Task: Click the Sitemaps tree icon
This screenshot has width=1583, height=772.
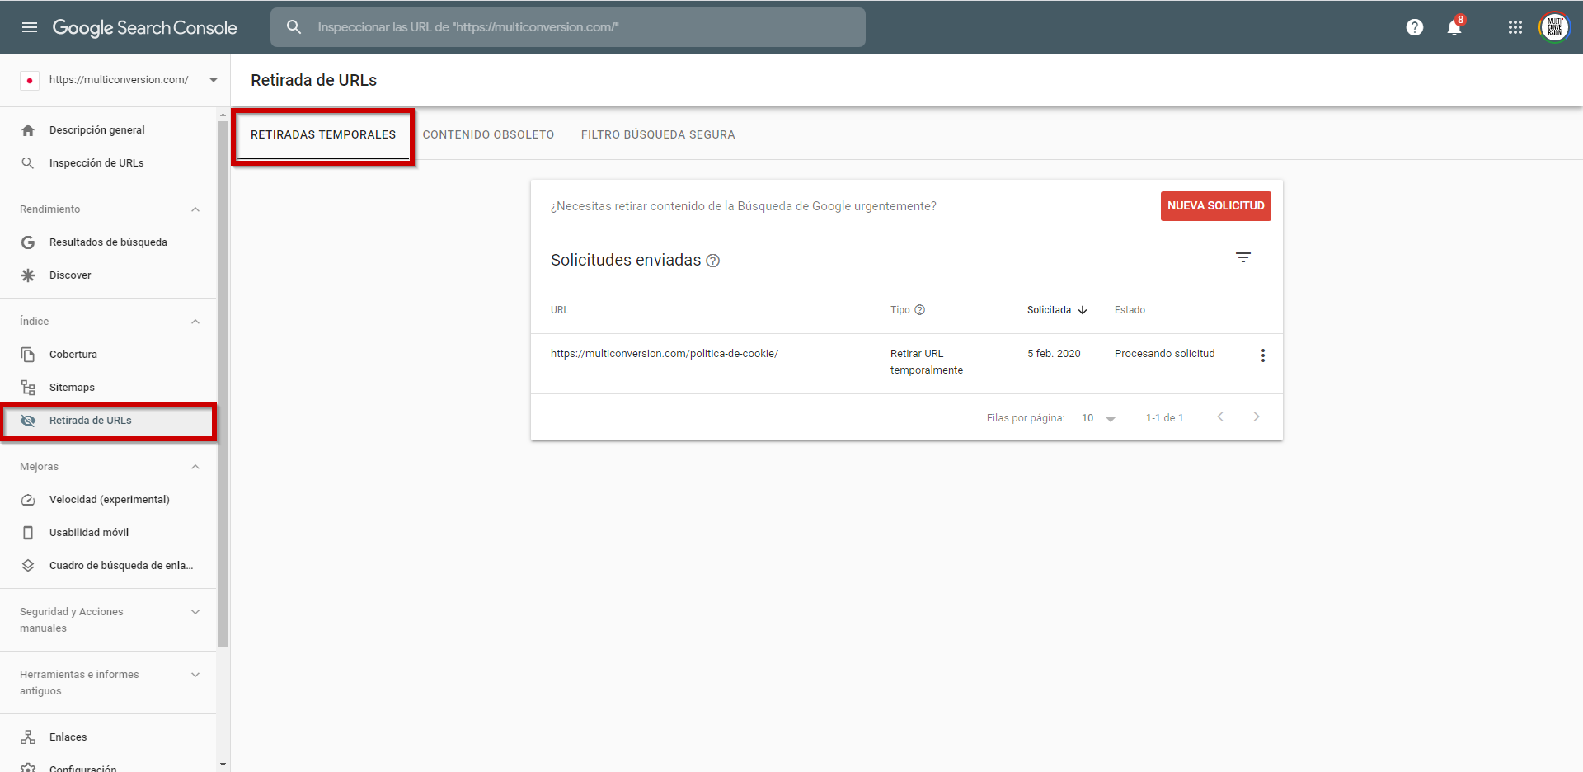Action: [28, 388]
